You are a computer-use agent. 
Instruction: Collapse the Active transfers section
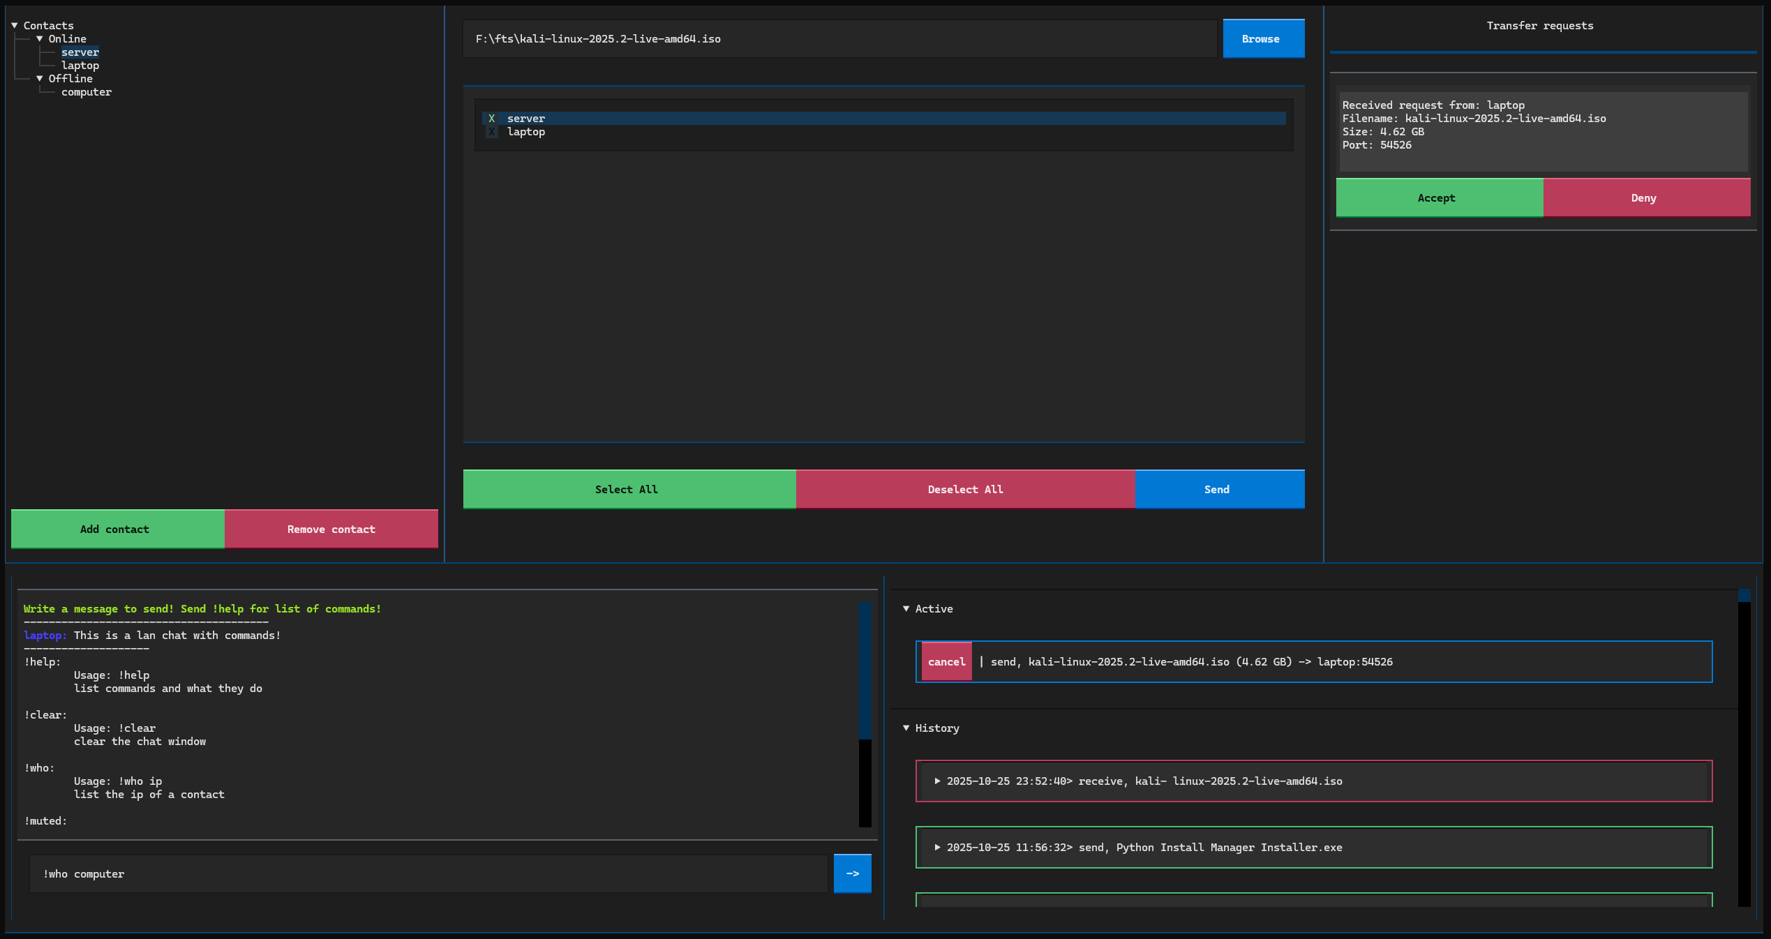coord(906,608)
